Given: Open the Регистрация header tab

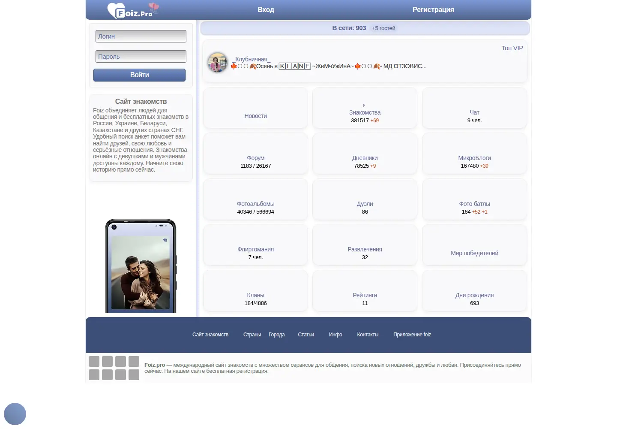Looking at the screenshot, I should 433,9.
